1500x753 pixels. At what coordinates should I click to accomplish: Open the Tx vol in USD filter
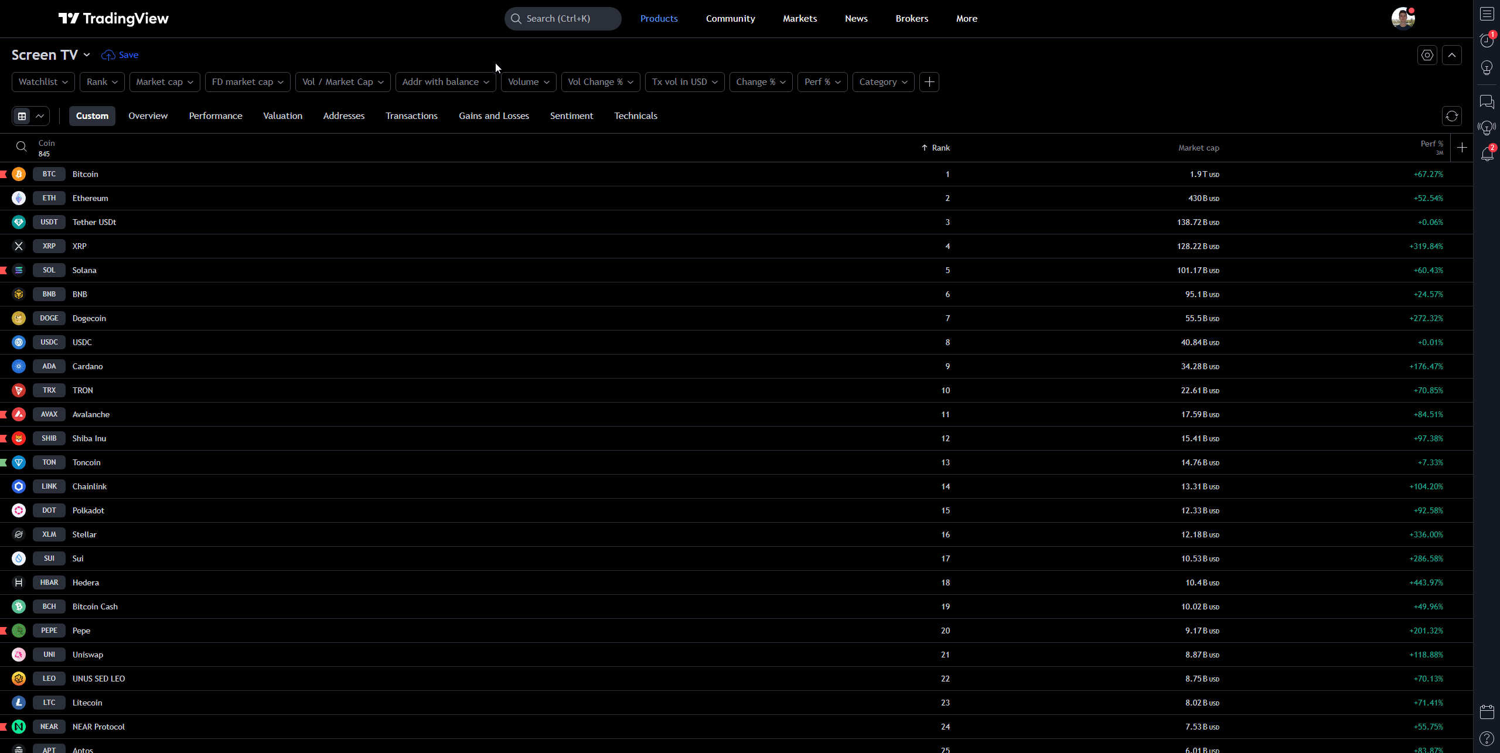coord(685,82)
